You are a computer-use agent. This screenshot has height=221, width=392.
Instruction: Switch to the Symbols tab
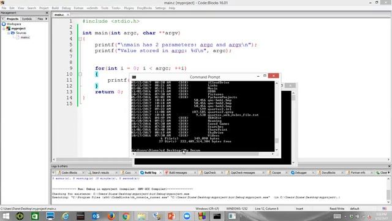click(x=27, y=19)
